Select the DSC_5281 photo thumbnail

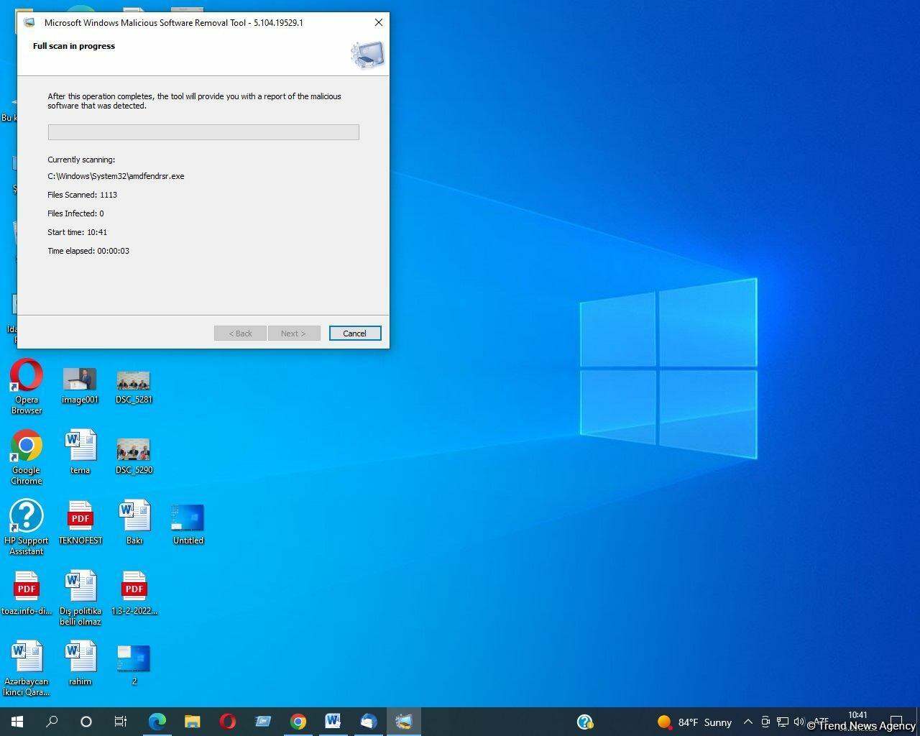coord(134,386)
